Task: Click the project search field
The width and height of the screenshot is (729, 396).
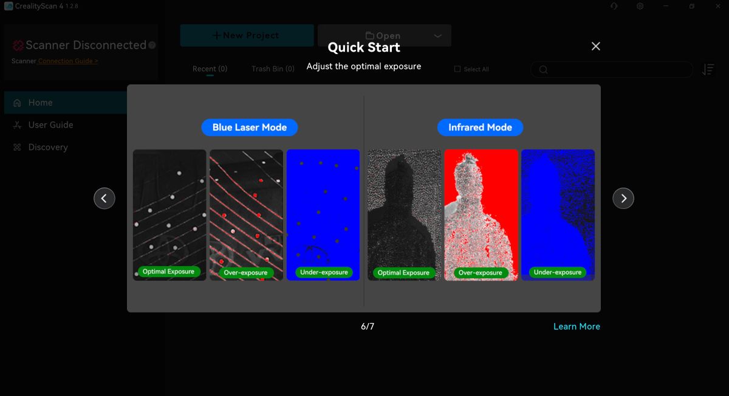Action: [614, 70]
